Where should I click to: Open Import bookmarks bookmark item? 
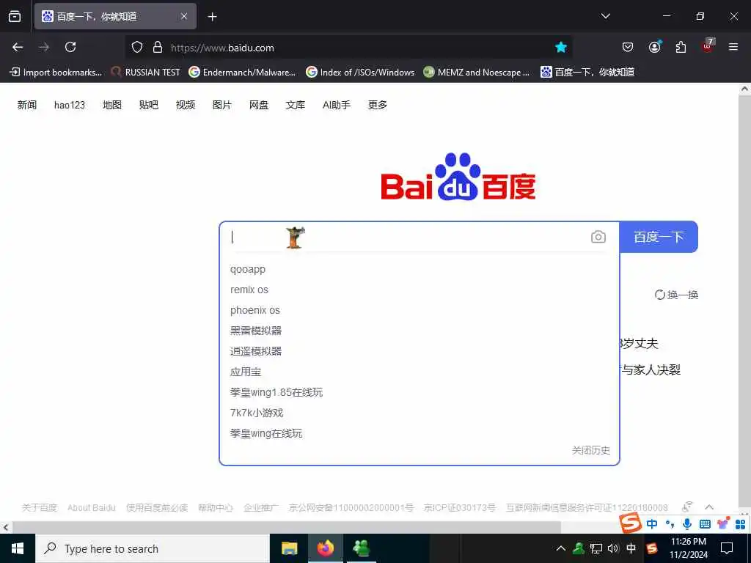pos(56,73)
